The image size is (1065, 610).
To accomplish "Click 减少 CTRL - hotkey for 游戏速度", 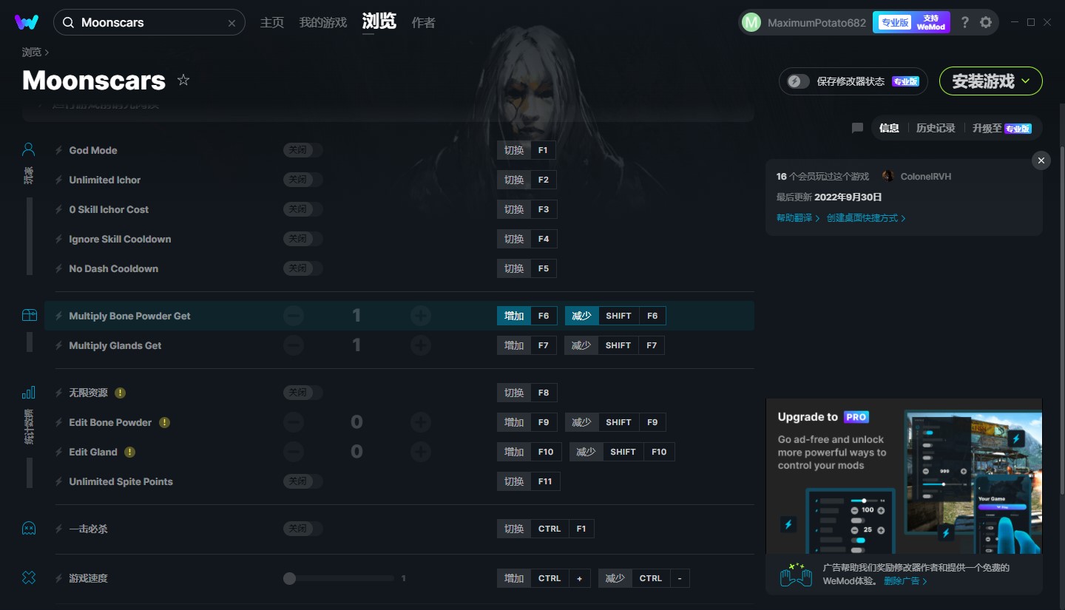I will tap(644, 578).
